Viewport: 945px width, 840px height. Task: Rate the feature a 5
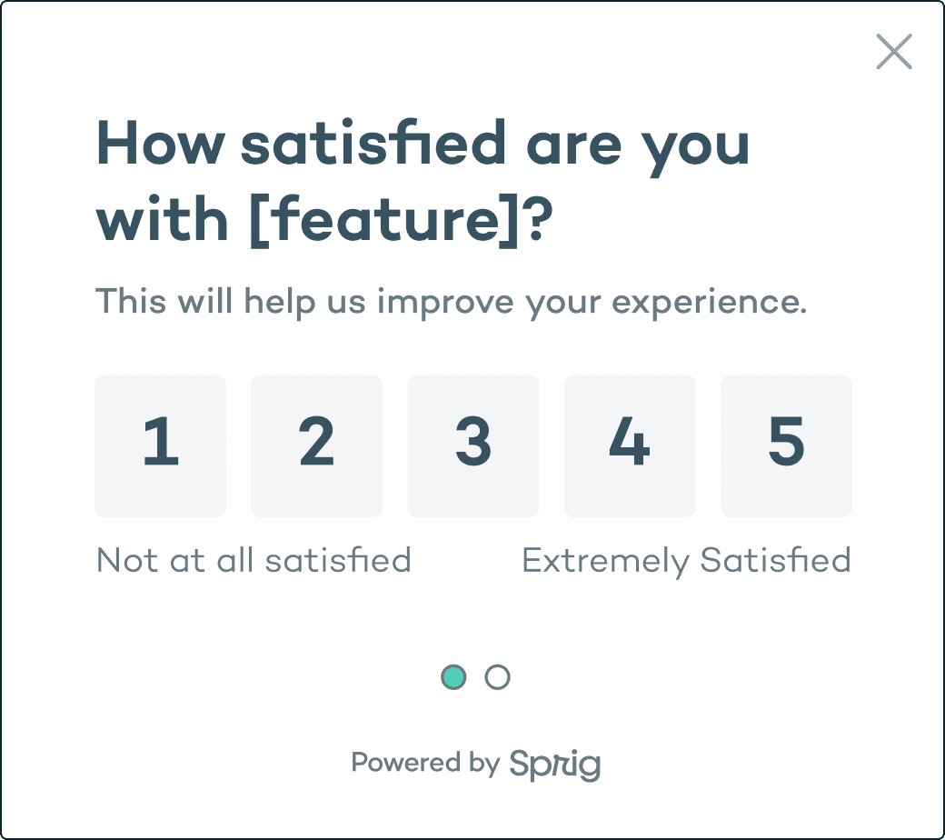click(787, 445)
